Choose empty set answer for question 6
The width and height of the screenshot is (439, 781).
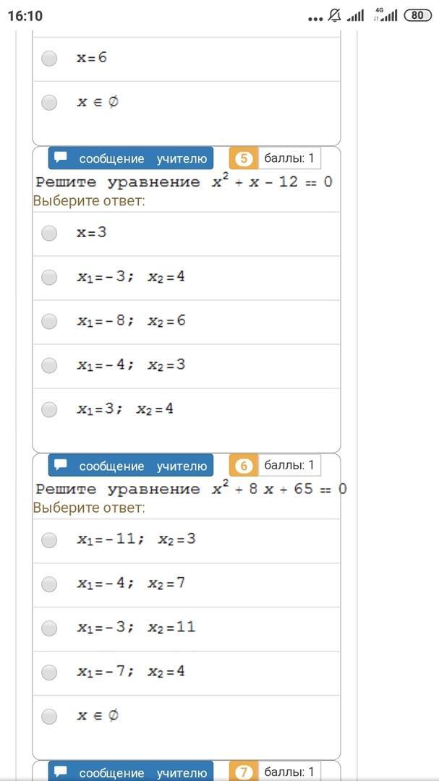pos(49,716)
